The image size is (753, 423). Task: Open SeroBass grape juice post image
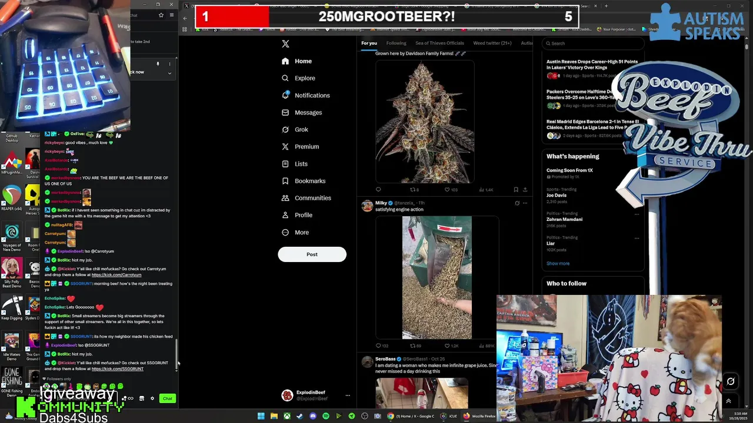(422, 393)
